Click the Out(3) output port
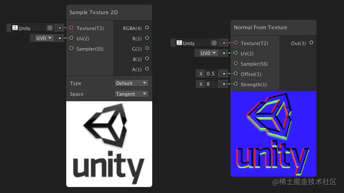 point(311,42)
